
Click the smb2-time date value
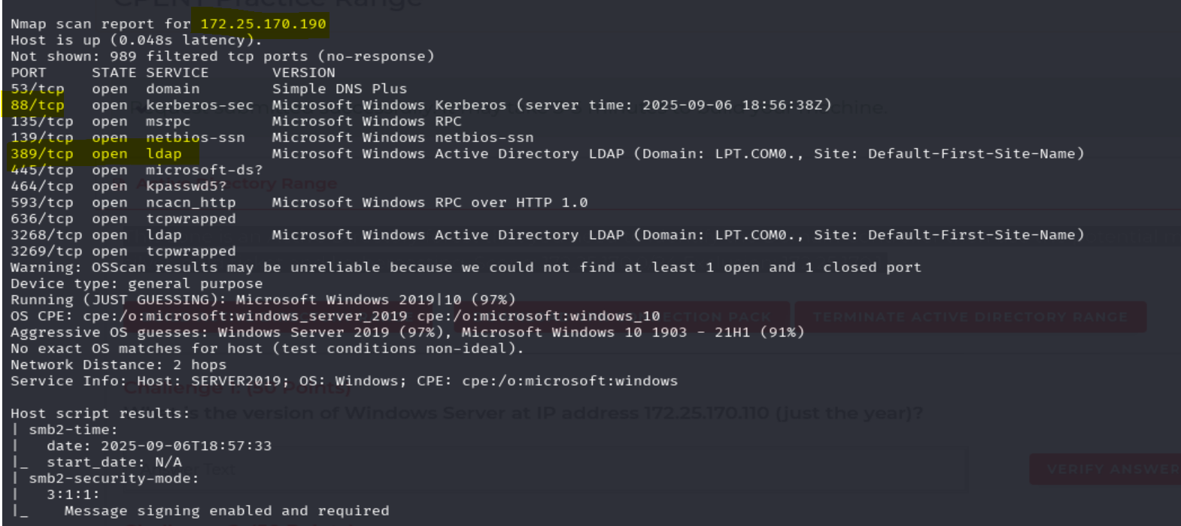pyautogui.click(x=186, y=446)
